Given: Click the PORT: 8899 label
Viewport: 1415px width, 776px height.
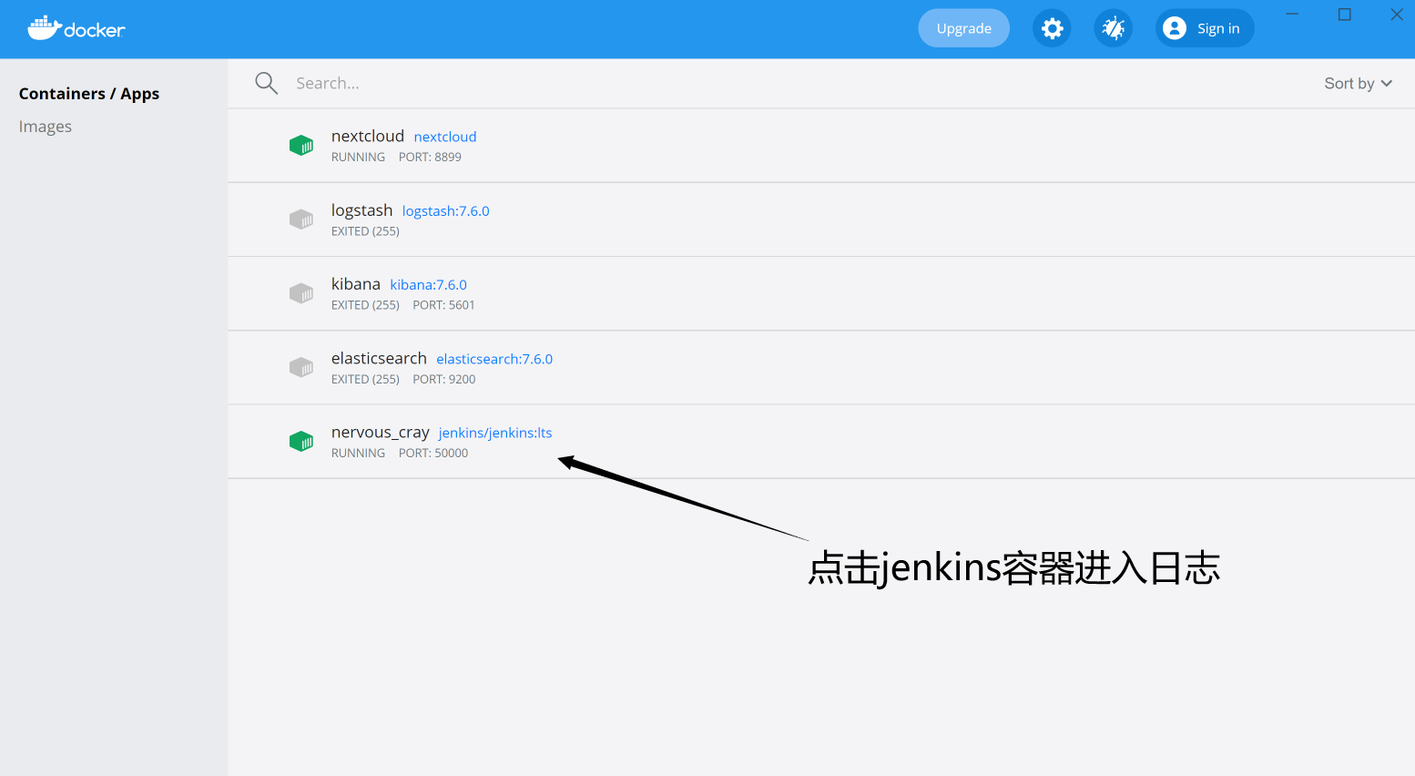Looking at the screenshot, I should point(430,157).
